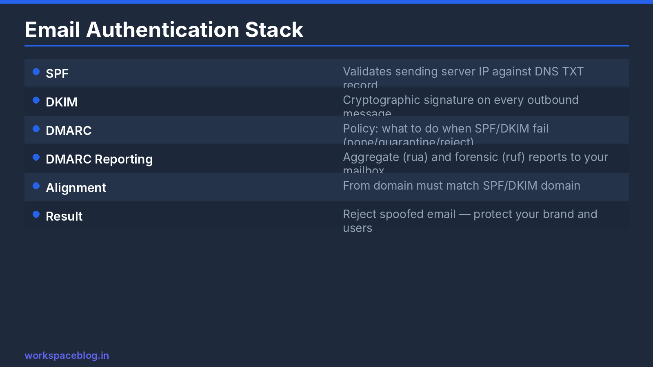The width and height of the screenshot is (653, 367).
Task: Click the workspaceblog.in link
Action: [x=67, y=356]
